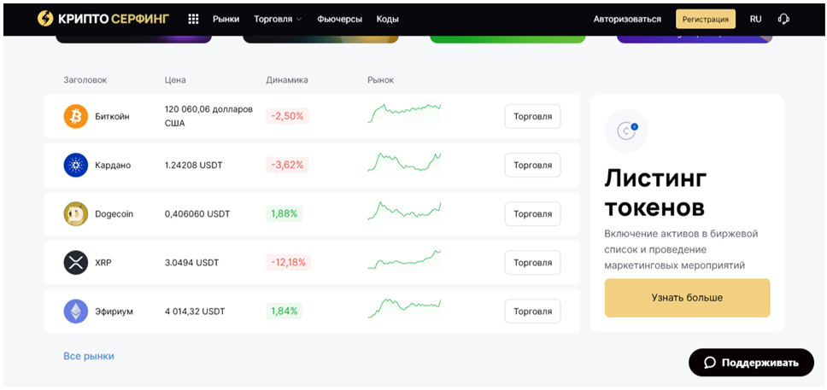Click Торговля button in XRP row
The image size is (827, 390).
[533, 263]
